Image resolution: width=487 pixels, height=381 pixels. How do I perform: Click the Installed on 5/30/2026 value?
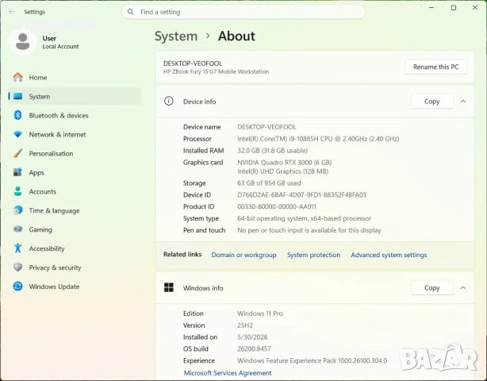pos(252,337)
